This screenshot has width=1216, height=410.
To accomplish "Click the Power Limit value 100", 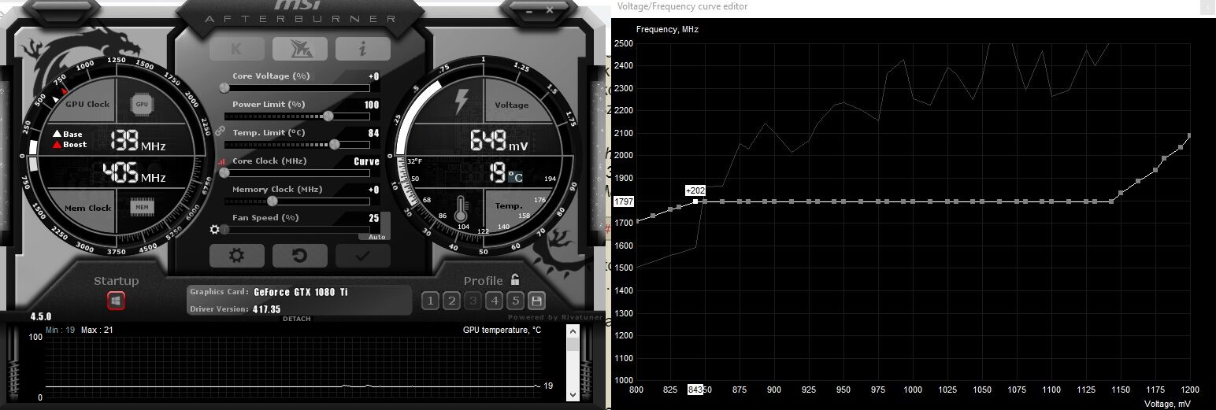I will click(x=372, y=105).
